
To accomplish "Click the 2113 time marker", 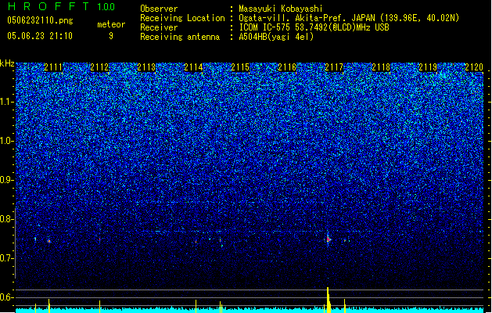I will click(x=146, y=67).
